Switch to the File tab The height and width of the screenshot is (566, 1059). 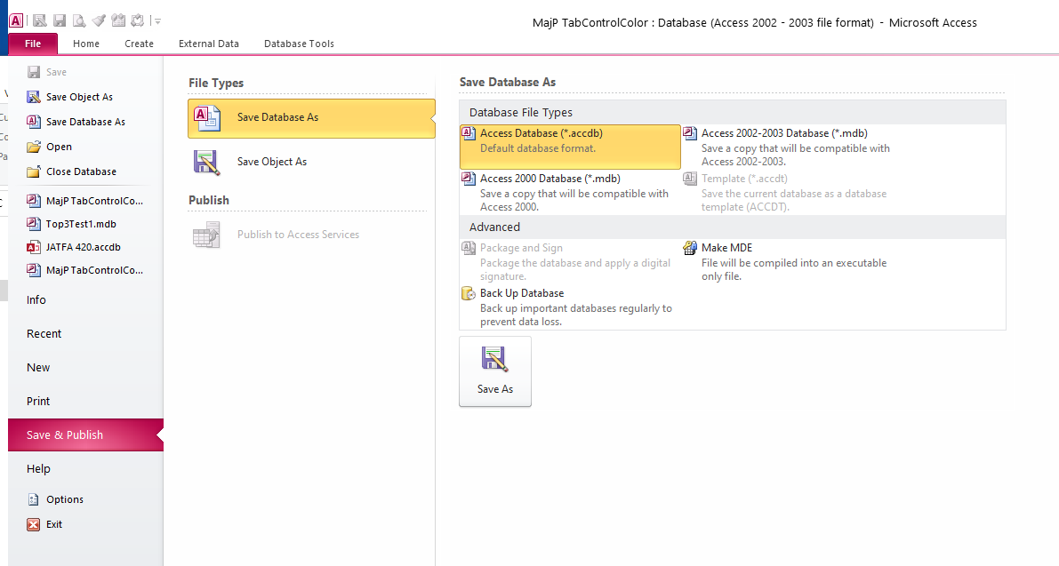click(x=32, y=44)
